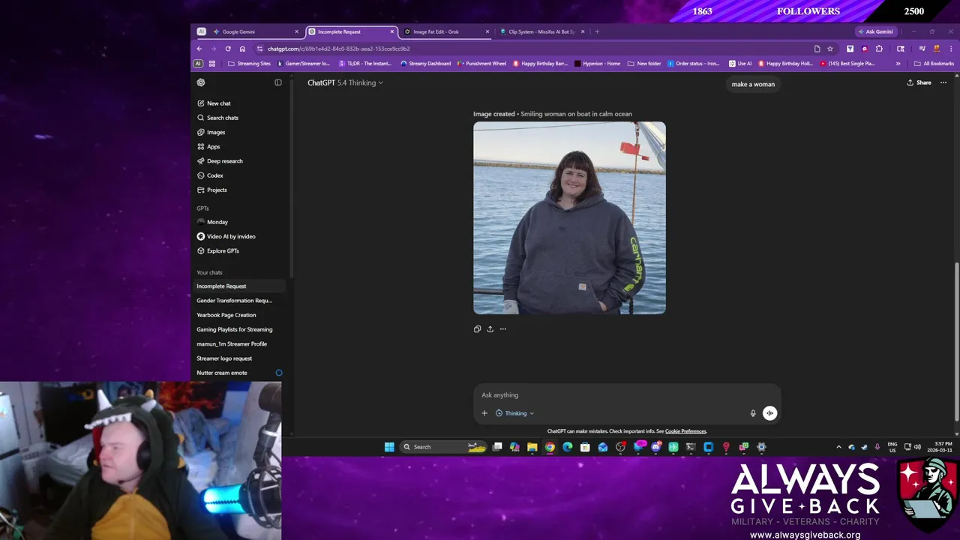Open Search chats in sidebar
Screen dimensions: 960x540
tap(240, 118)
